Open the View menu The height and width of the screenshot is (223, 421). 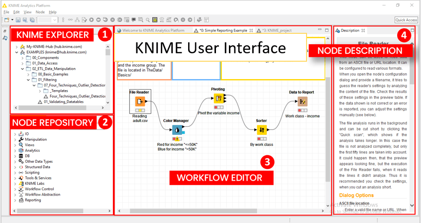click(27, 11)
